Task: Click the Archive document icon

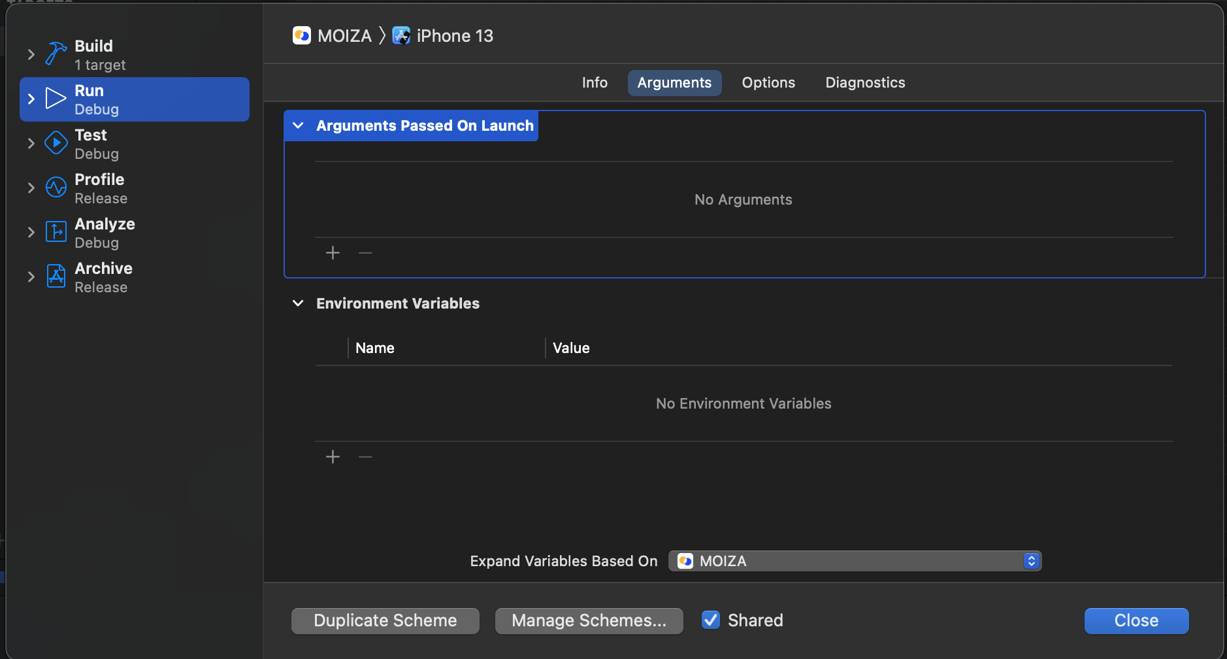Action: tap(56, 277)
